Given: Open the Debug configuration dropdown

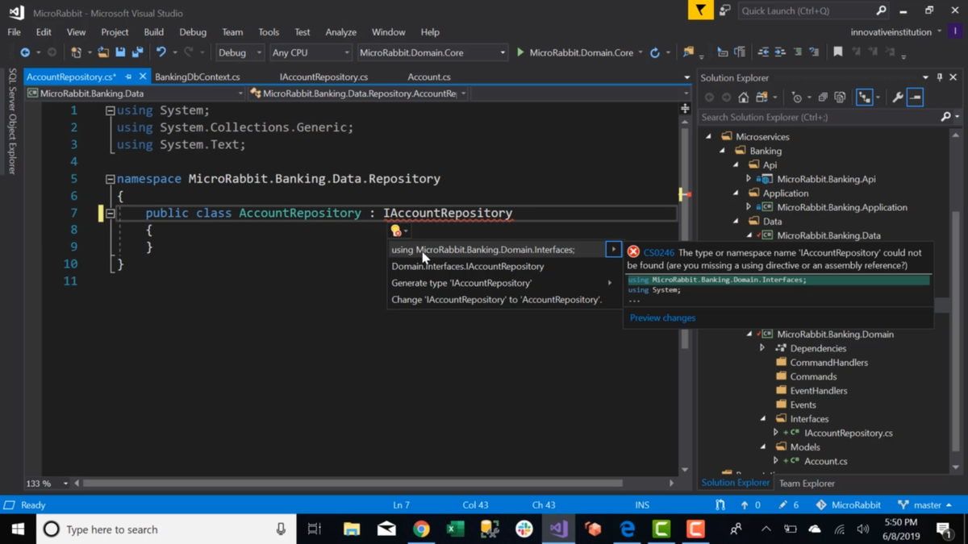Looking at the screenshot, I should coord(240,52).
